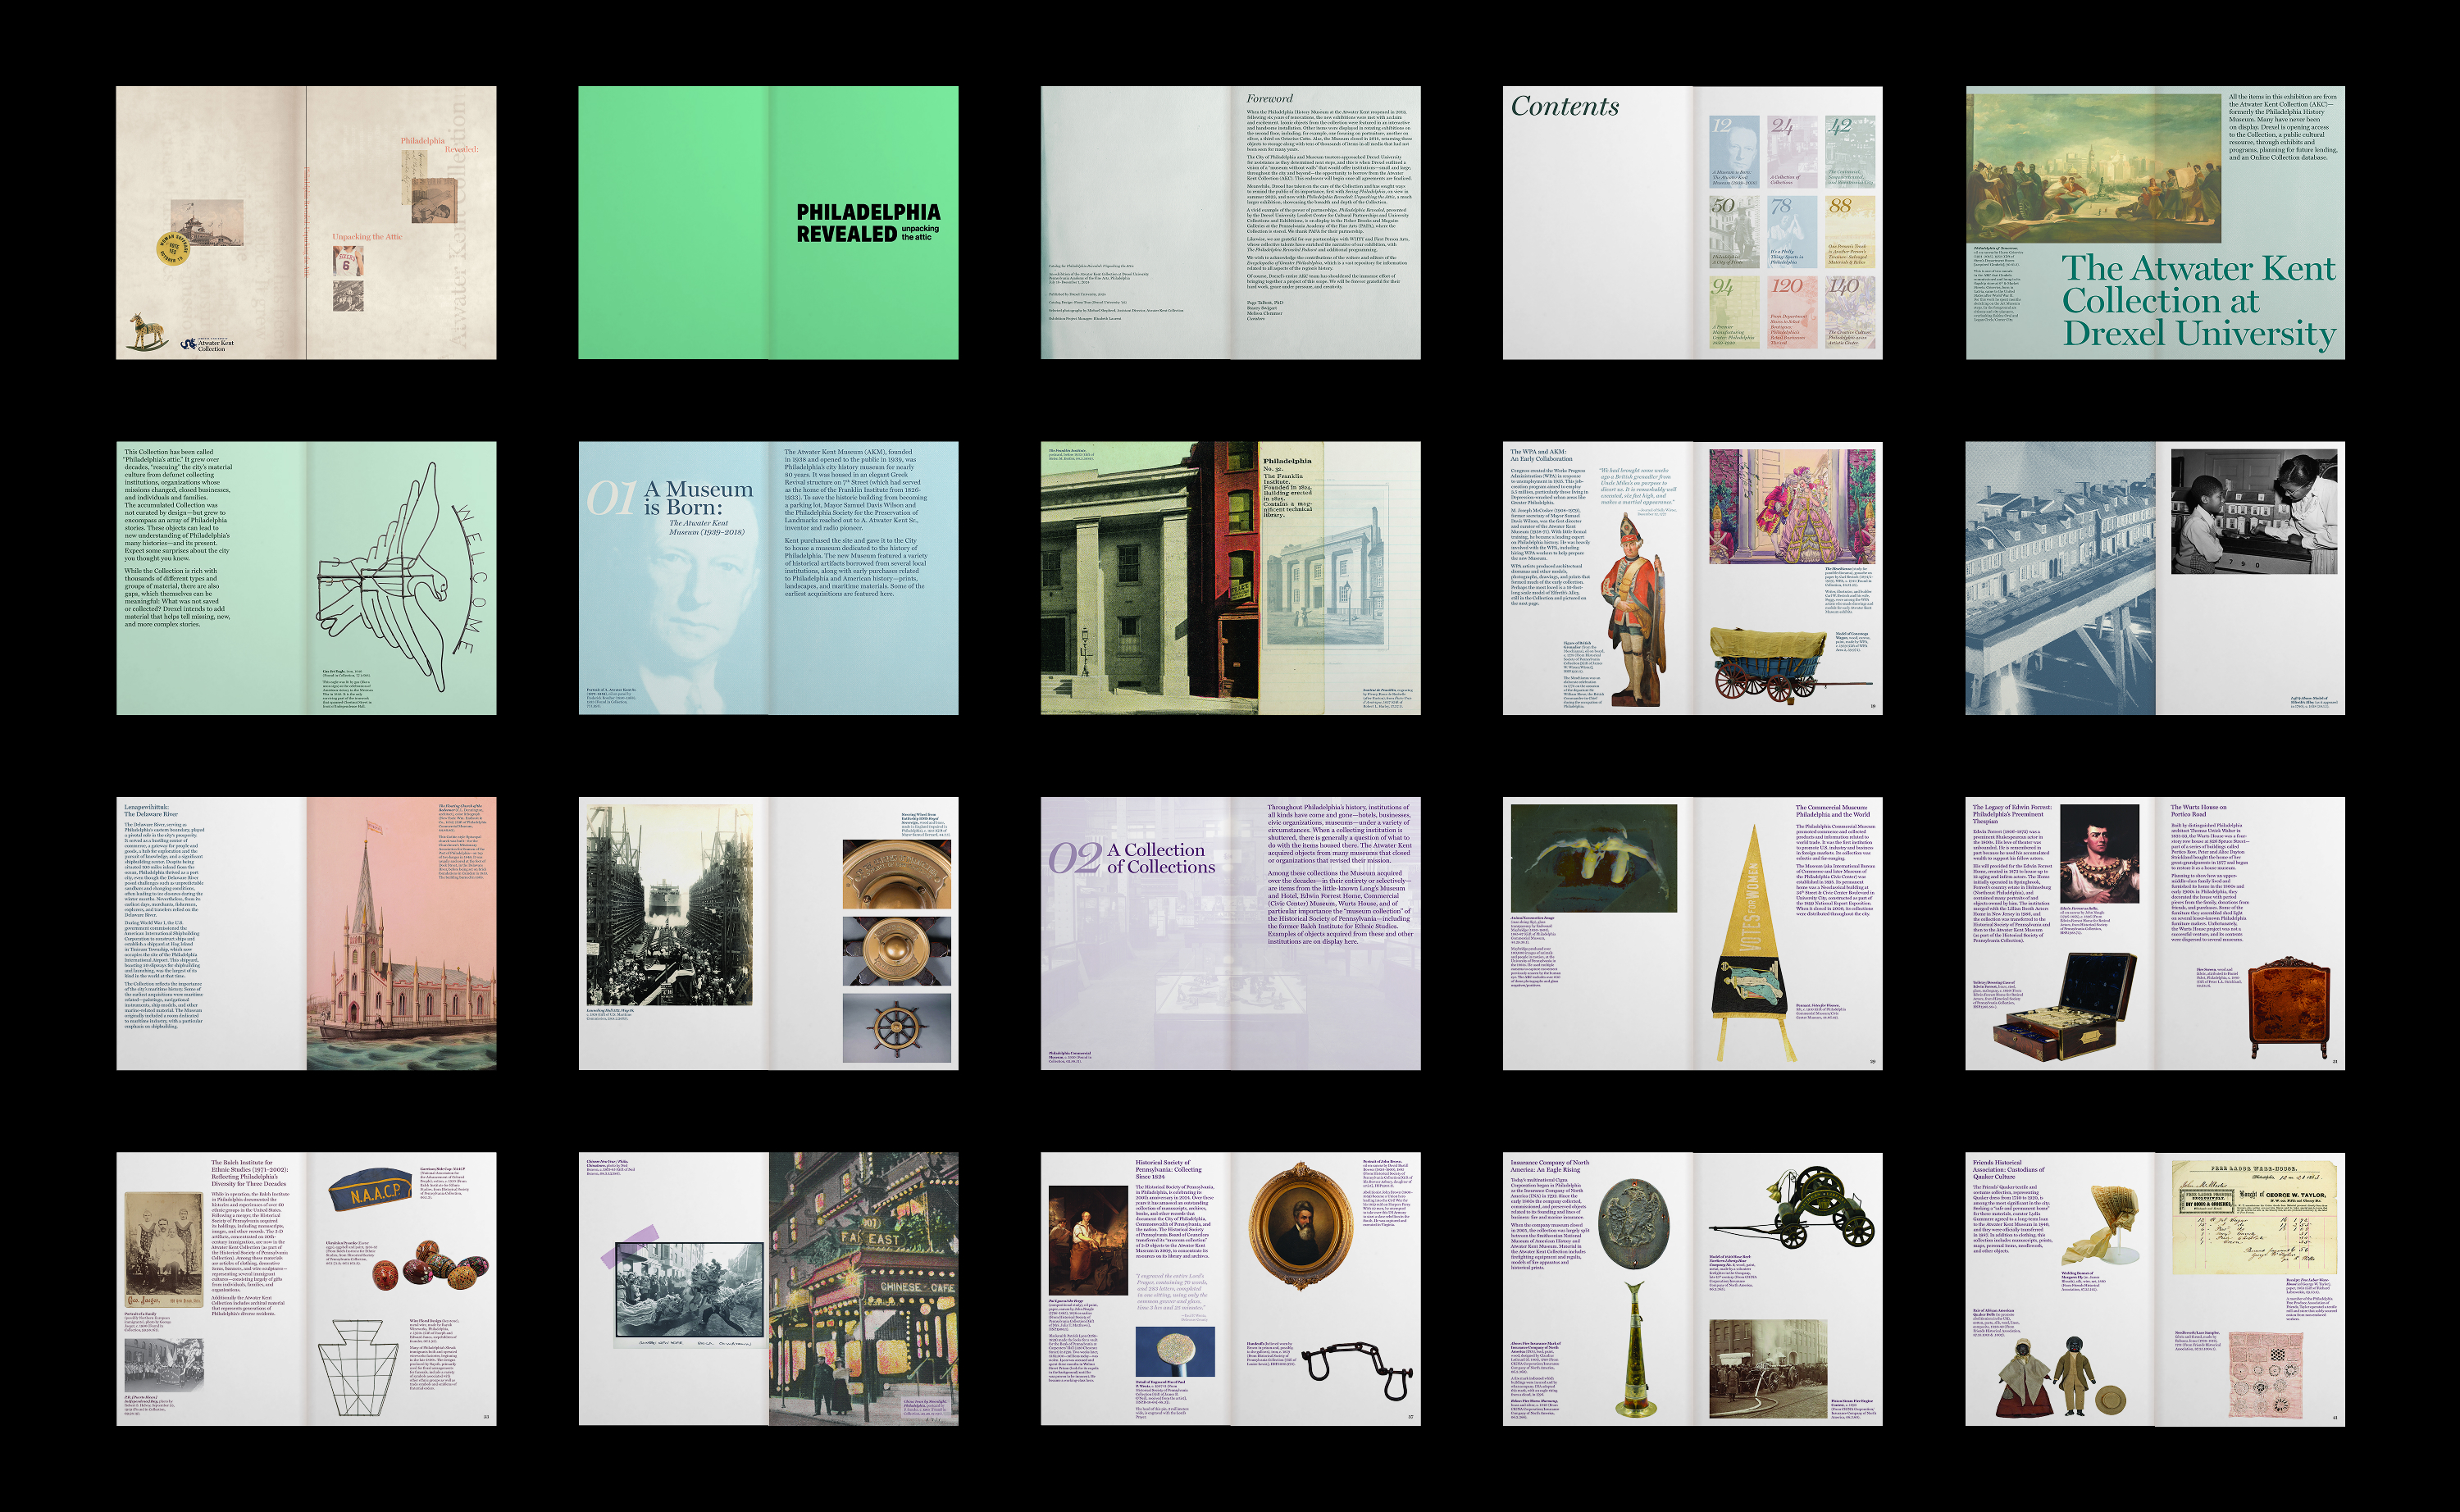Click the blue-tinted rowhouses model image

coord(2060,578)
